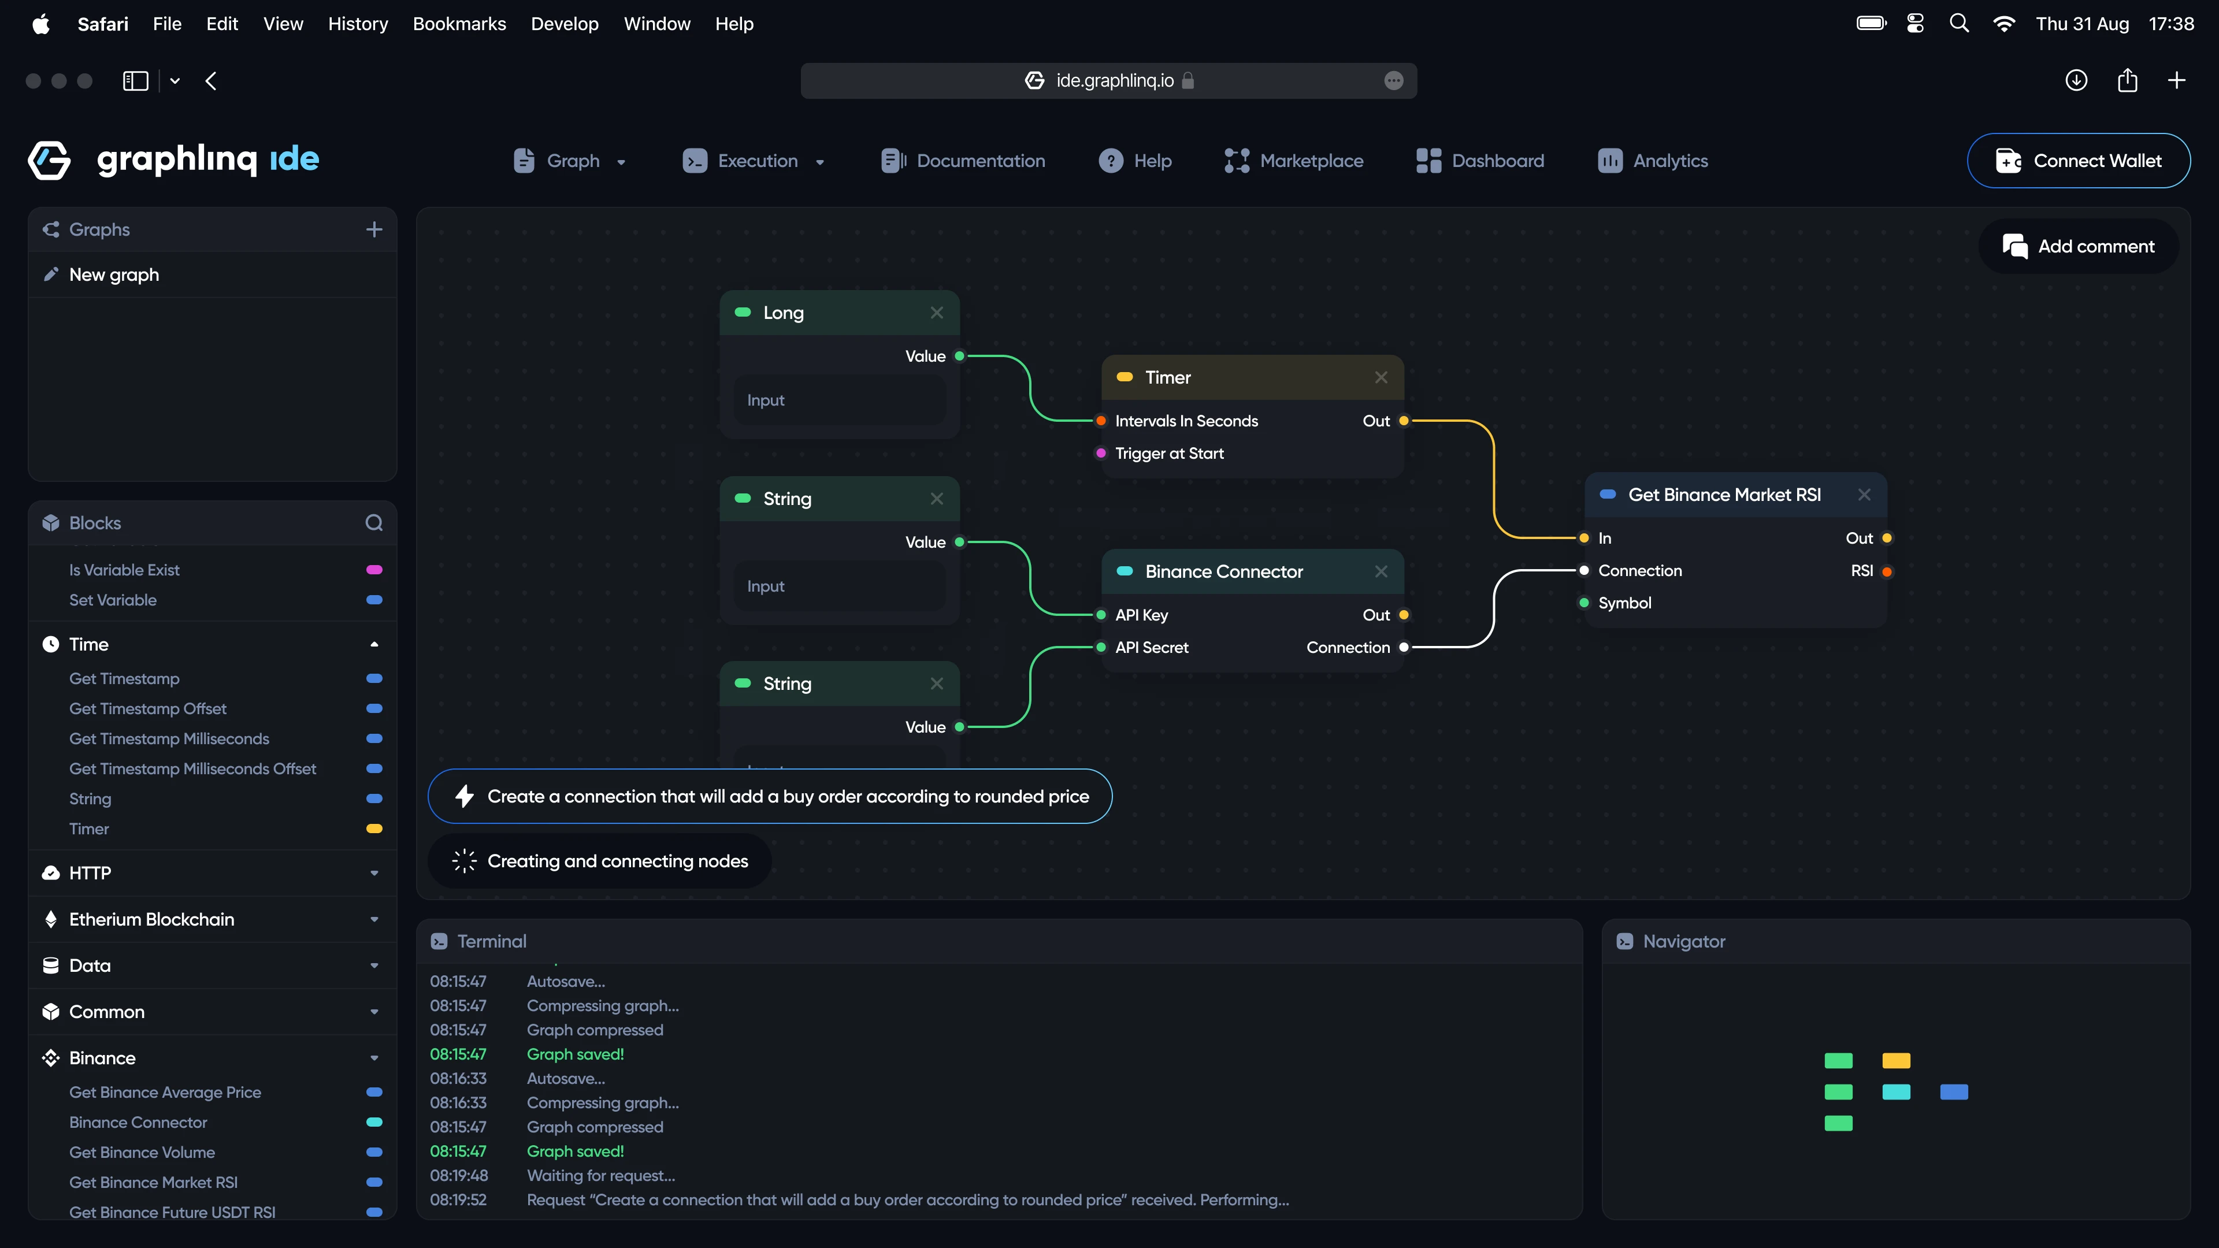Open the Bookmarks menu
The image size is (2219, 1248).
pos(459,23)
